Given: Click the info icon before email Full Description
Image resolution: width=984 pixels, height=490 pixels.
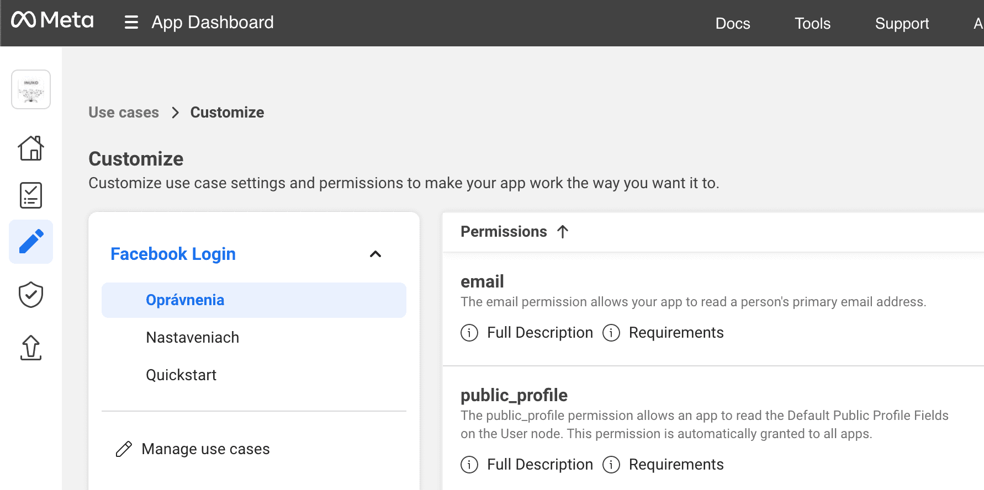Looking at the screenshot, I should coord(469,333).
